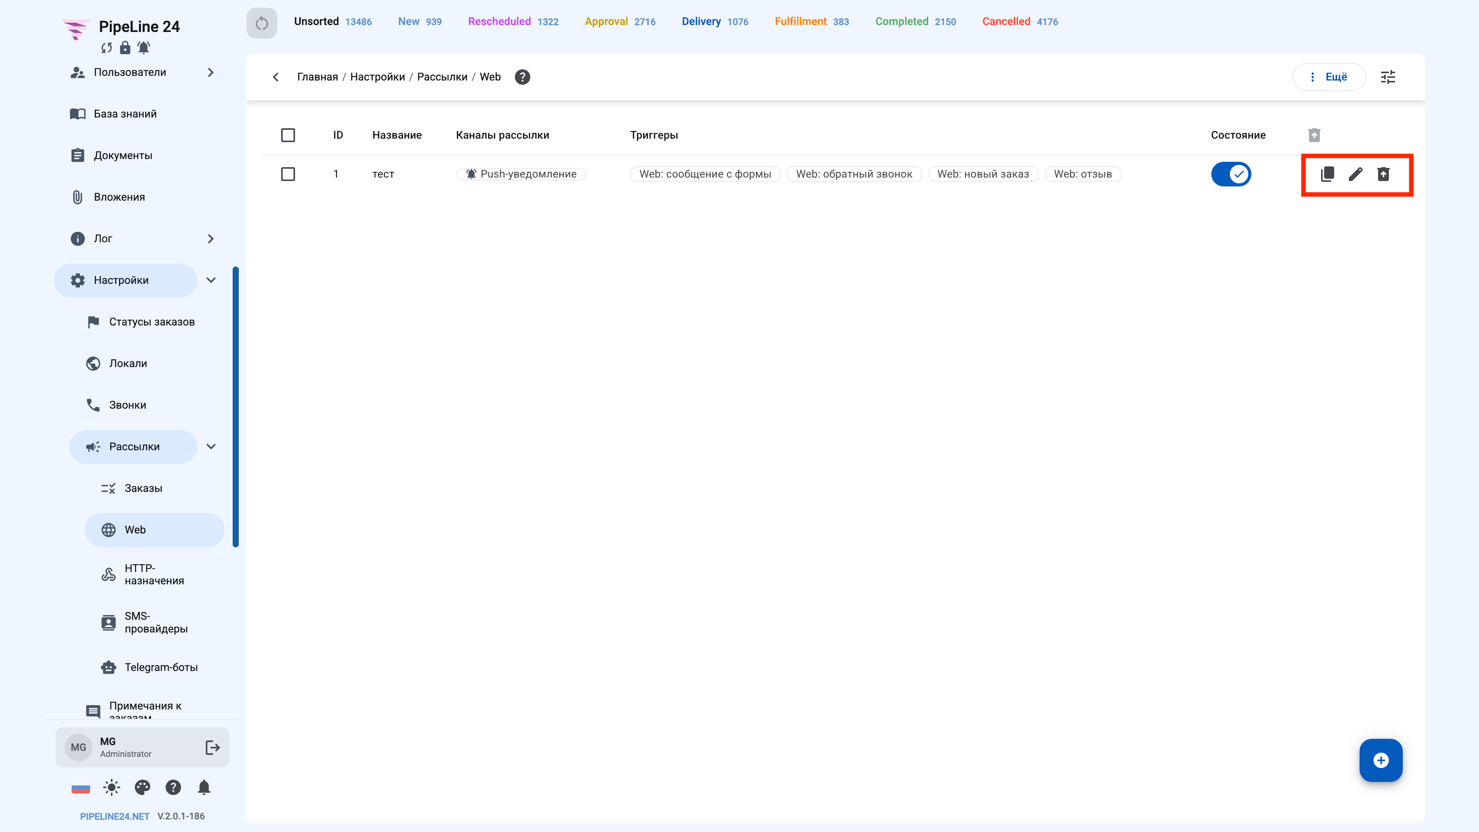1479x832 pixels.
Task: Click the bulk delete icon in the table header
Action: point(1314,135)
